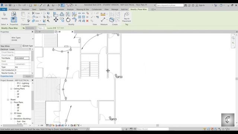Image resolution: width=238 pixels, height=134 pixels.
Task: Click the Text (A) icon in quick access toolbar
Action: 48,5
